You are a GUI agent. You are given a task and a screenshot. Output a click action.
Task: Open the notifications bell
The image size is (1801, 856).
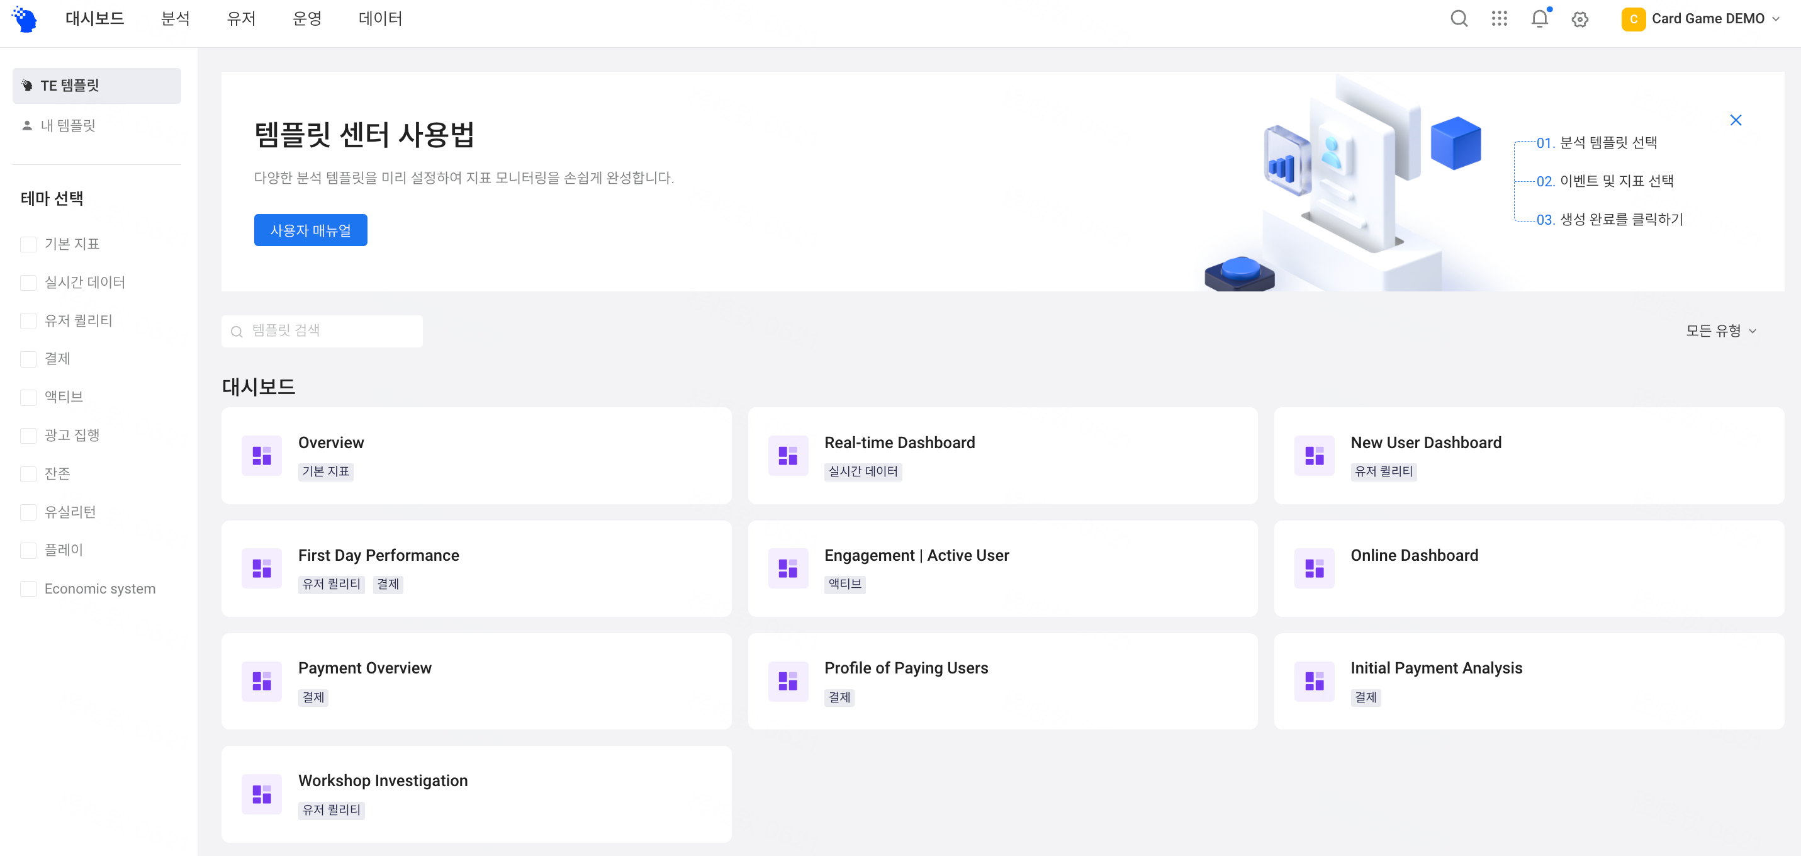pyautogui.click(x=1539, y=19)
